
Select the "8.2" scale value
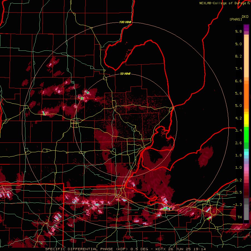[238, 56]
